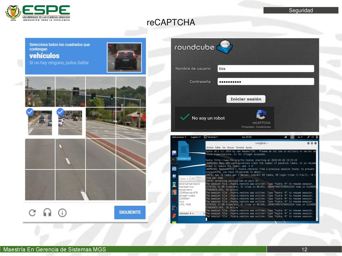The width and height of the screenshot is (342, 256).
Task: Click the battery status icon
Action: coord(317,137)
